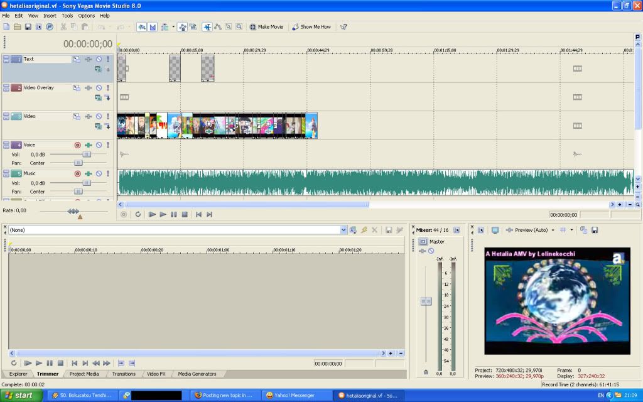Toggle loop playback on the timeline transport
This screenshot has height=402, width=643.
(138, 214)
